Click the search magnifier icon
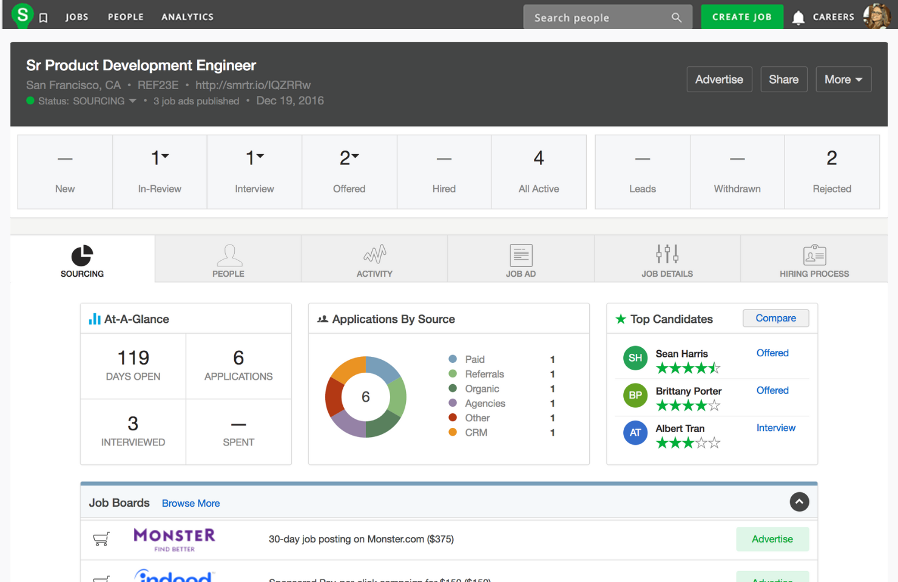Viewport: 898px width, 582px height. click(677, 18)
